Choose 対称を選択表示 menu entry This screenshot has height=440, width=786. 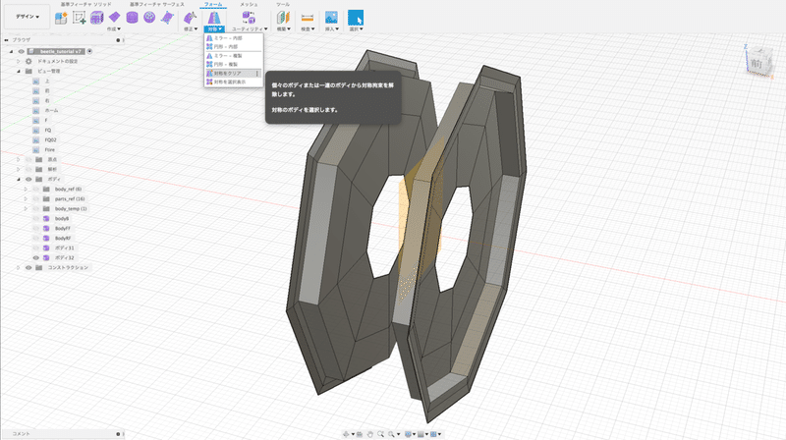(x=234, y=82)
